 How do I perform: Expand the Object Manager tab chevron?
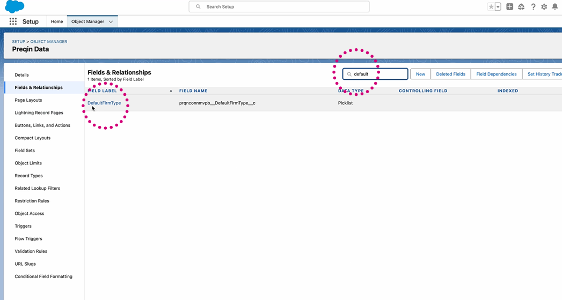[111, 22]
